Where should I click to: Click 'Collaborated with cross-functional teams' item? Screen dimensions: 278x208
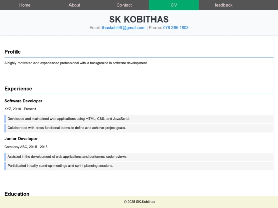point(139,128)
